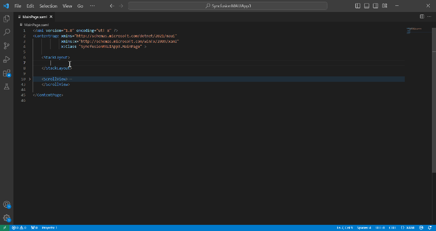Show errors and warnings in status bar
Screen dimensions: 436x231
click(x=19, y=228)
